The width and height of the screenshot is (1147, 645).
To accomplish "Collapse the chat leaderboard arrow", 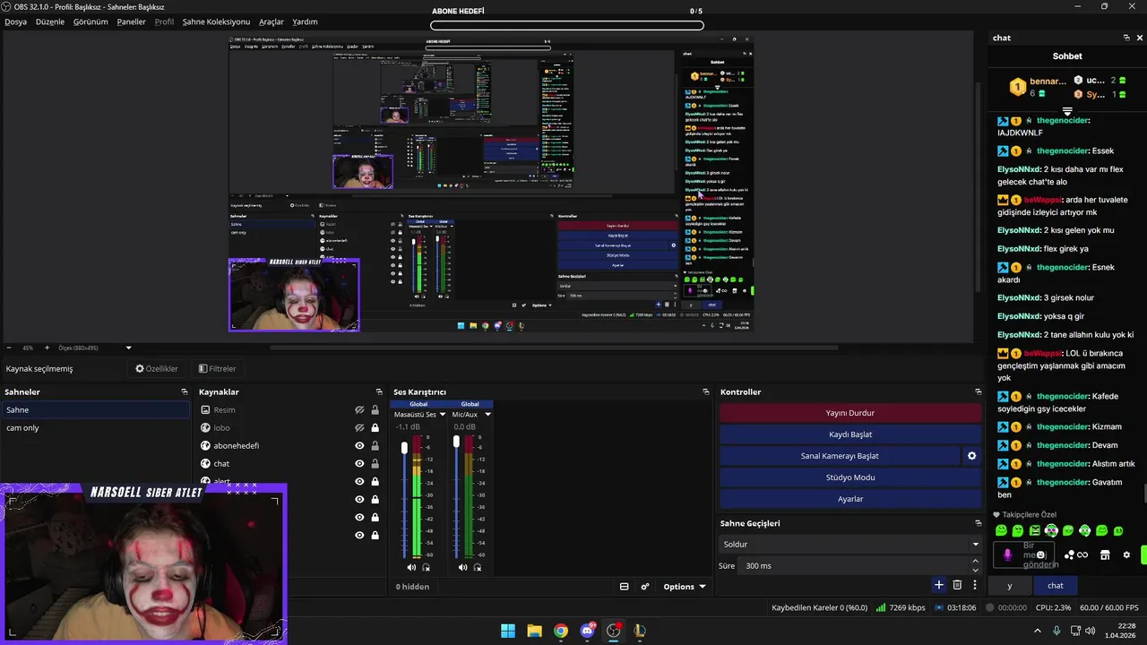I will [1067, 112].
